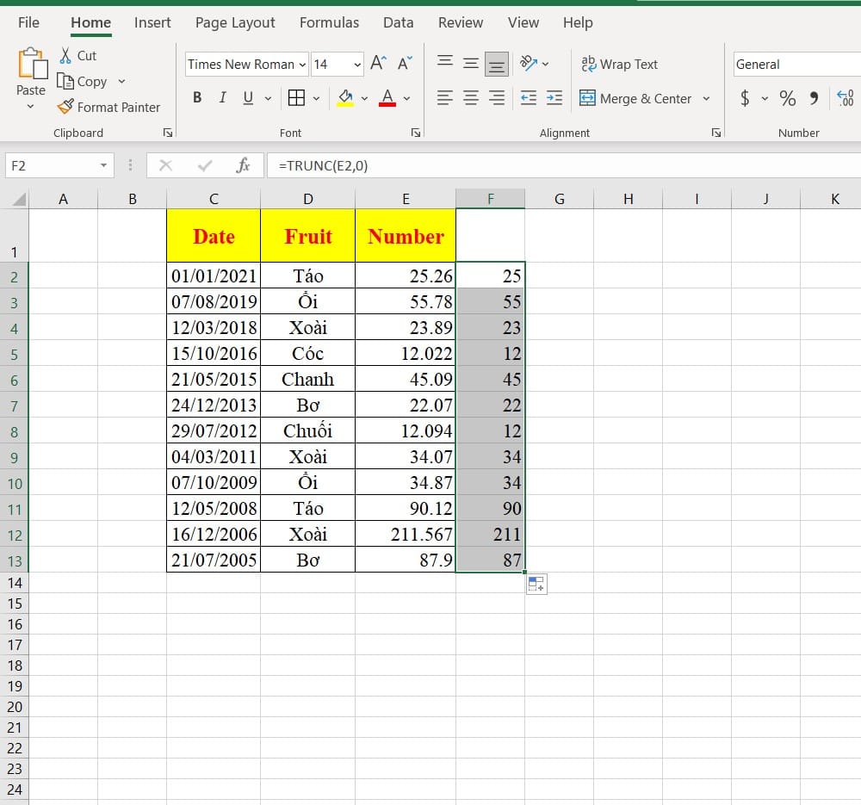Click the Copy button

click(83, 81)
